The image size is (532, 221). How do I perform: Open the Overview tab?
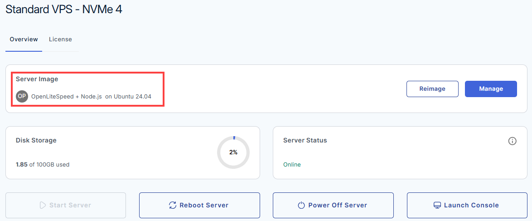24,39
